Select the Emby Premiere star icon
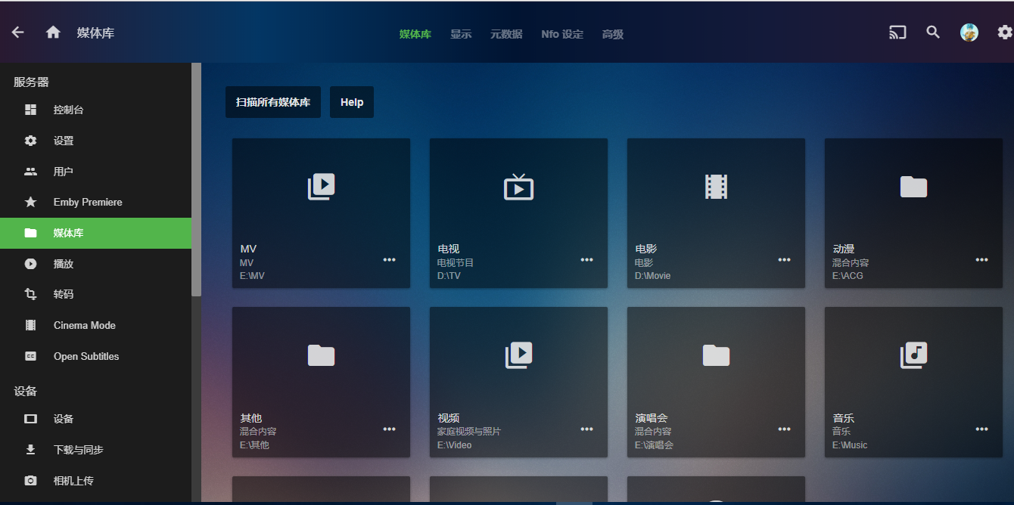The image size is (1014, 505). point(30,202)
